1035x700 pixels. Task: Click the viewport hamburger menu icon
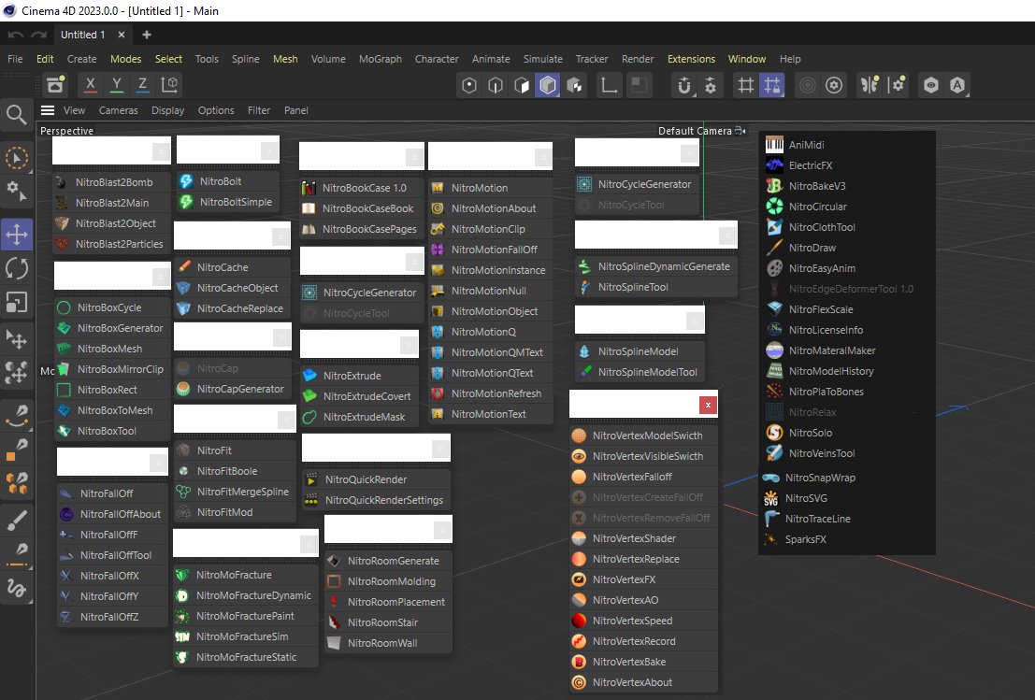click(x=48, y=110)
